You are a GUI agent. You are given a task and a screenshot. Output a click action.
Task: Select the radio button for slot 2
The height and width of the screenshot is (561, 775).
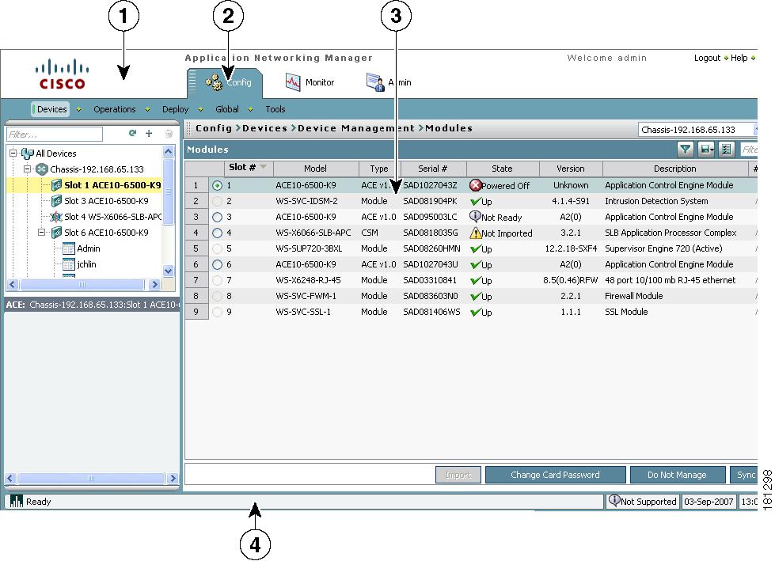coord(217,201)
